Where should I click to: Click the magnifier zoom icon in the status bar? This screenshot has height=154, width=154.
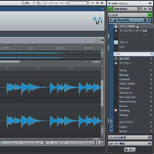pos(50,143)
